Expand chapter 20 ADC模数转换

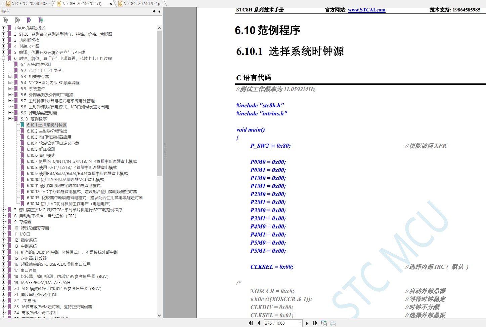(4, 288)
